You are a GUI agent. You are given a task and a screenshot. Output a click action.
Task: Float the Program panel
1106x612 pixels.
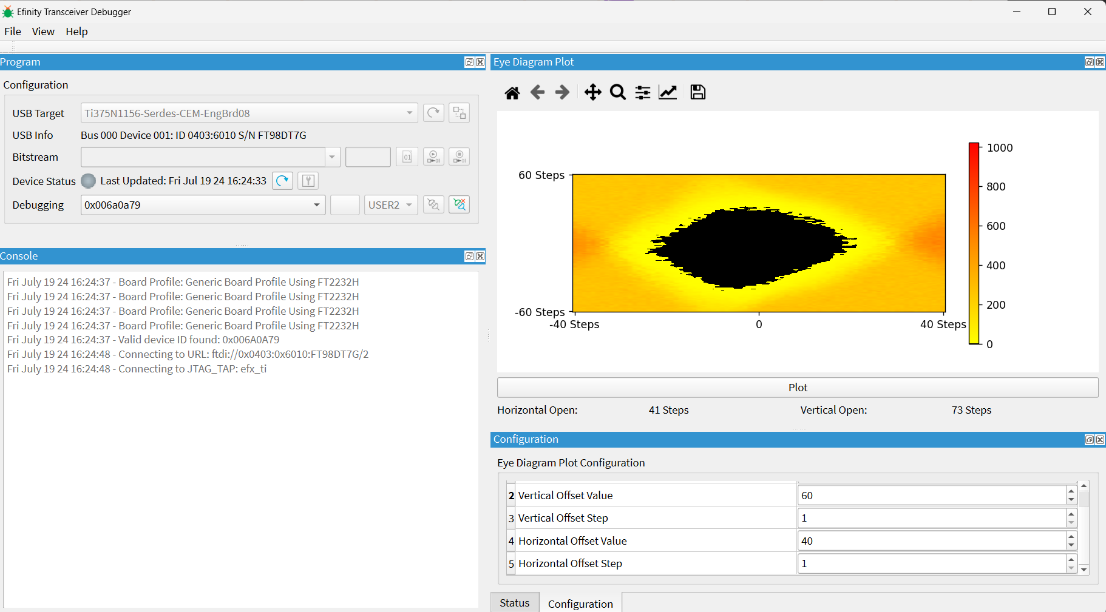pyautogui.click(x=469, y=62)
